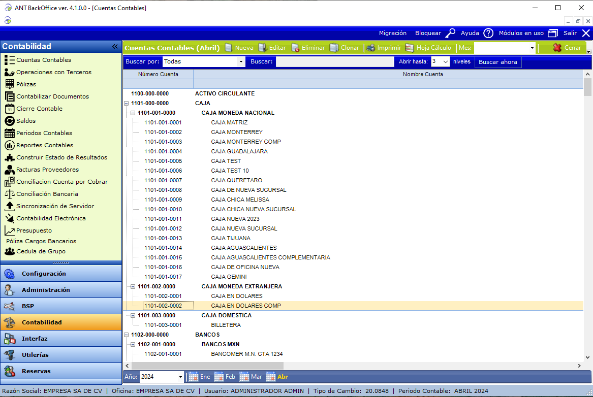
Task: Open Hoja Cálculo spreadsheet export
Action: pos(410,48)
